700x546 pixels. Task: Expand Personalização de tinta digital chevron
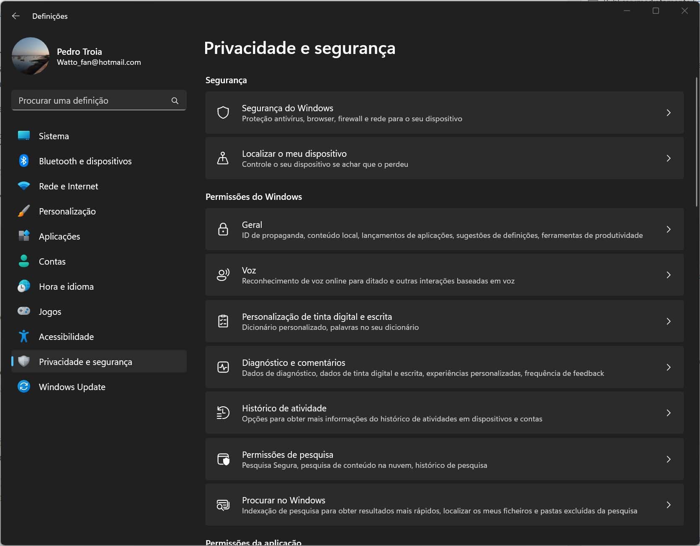click(x=669, y=321)
